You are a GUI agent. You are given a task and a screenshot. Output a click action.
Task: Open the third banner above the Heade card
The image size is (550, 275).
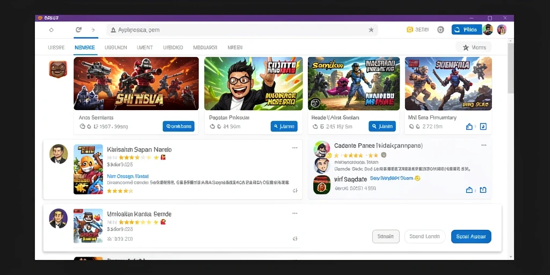click(x=353, y=83)
